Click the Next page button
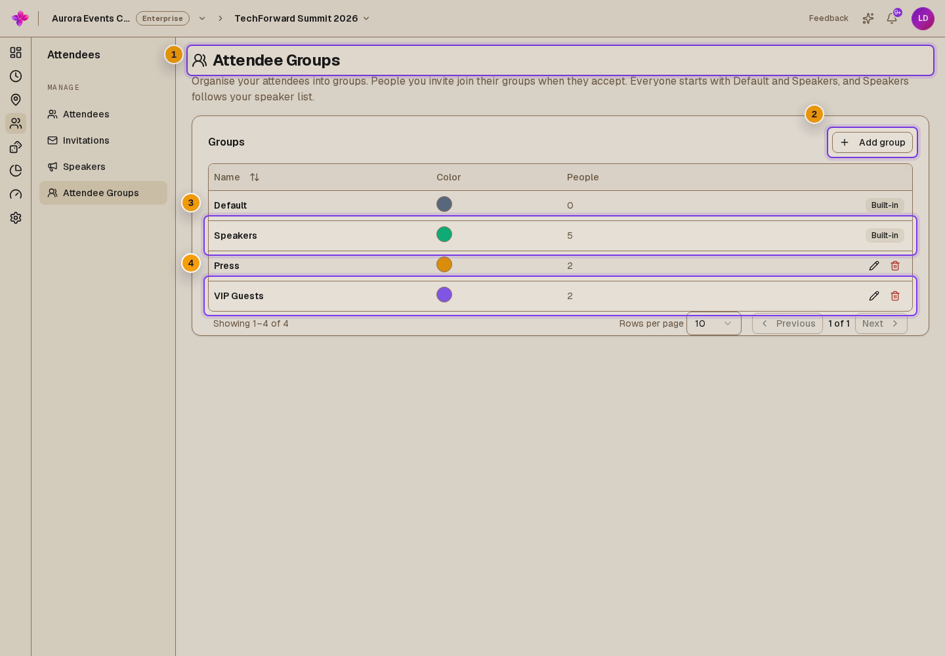Image resolution: width=945 pixels, height=656 pixels. 881,323
